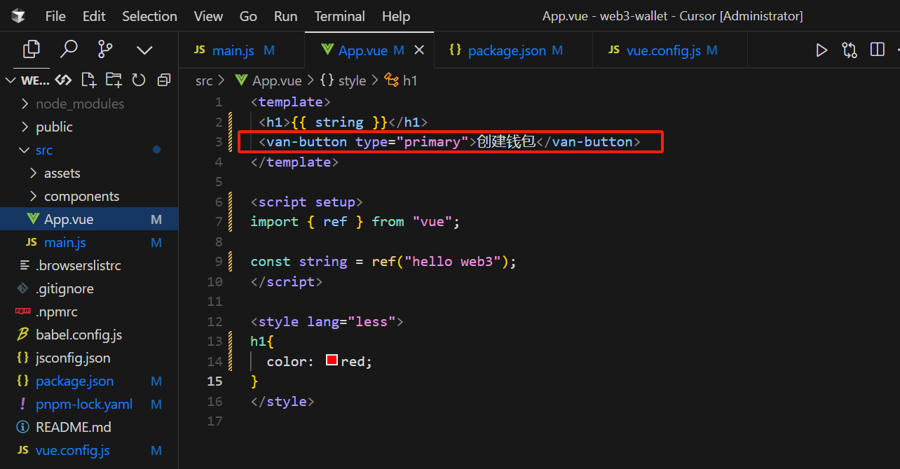Open babel.config.js in explorer
Screen dimensions: 900x469
[89, 335]
